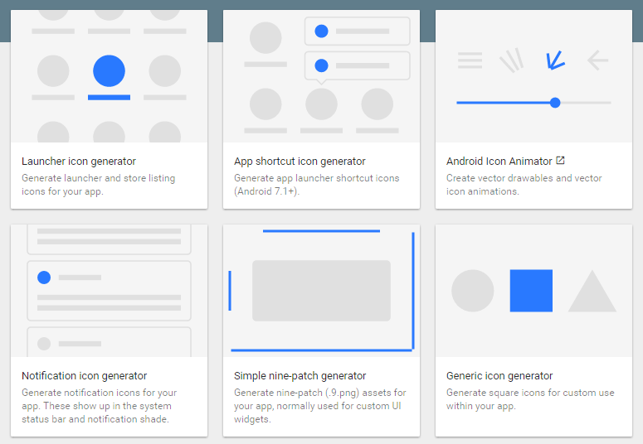This screenshot has height=444, width=643.
Task: Click the hamburger menu icon in Animator thumbnail
Action: pyautogui.click(x=470, y=60)
